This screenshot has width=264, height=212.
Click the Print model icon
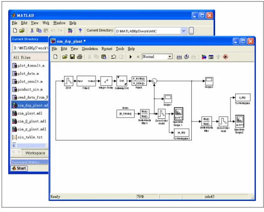point(80,57)
